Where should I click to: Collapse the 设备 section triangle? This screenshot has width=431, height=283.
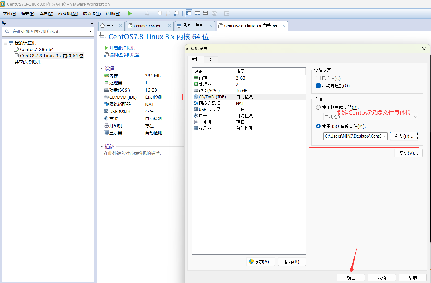click(x=102, y=68)
